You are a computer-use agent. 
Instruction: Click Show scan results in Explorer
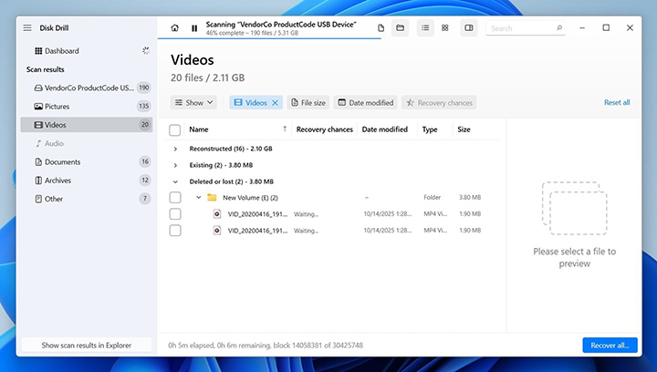point(87,346)
